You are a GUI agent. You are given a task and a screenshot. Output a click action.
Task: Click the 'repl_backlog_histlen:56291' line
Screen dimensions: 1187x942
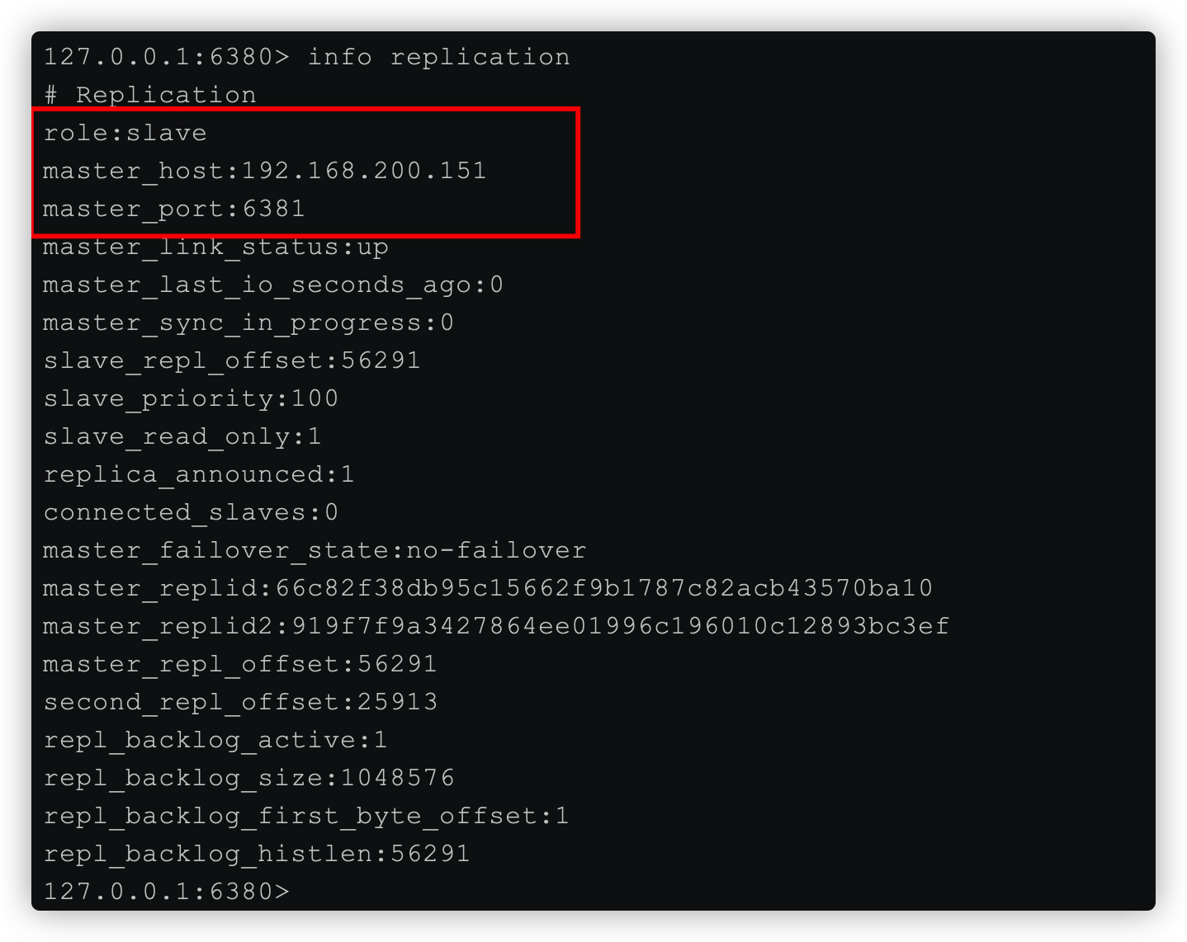click(257, 854)
